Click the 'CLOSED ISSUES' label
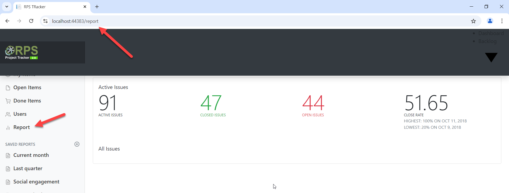The height and width of the screenshot is (193, 509). [x=213, y=115]
